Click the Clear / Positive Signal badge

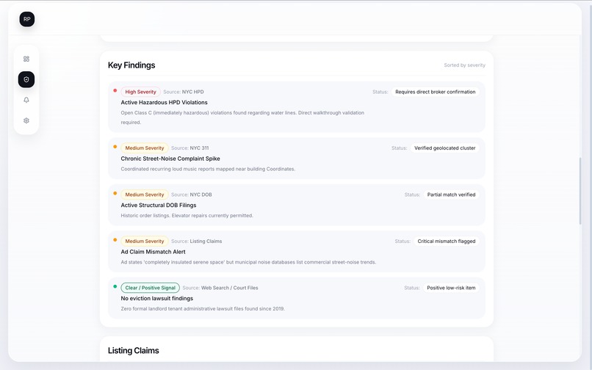(151, 288)
